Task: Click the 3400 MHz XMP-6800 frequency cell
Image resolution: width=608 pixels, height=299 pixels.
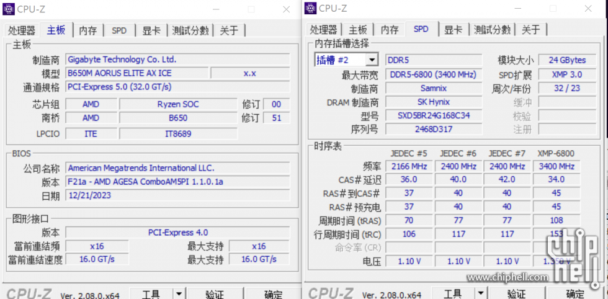Action: [557, 166]
